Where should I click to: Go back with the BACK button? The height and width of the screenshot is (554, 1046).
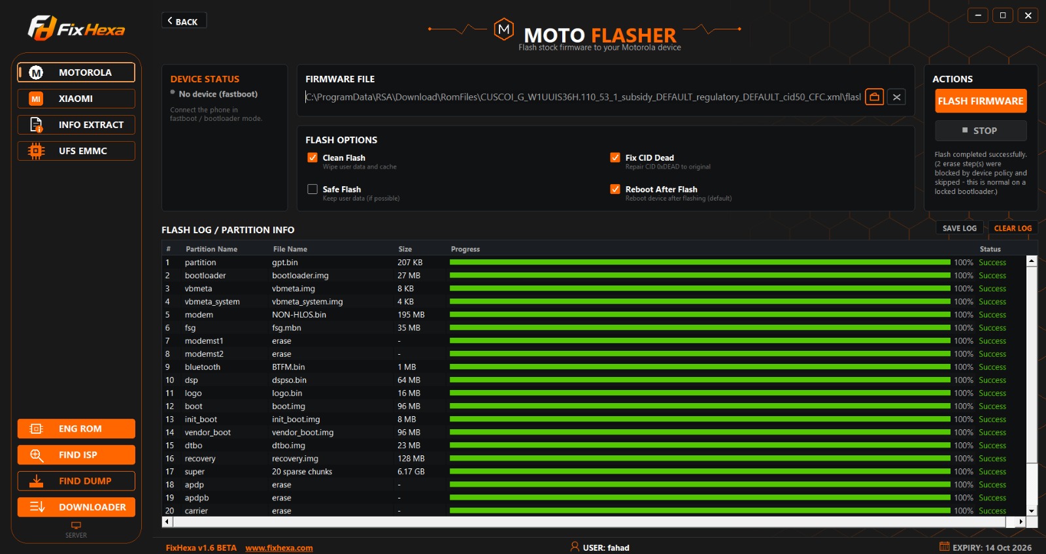pos(184,21)
